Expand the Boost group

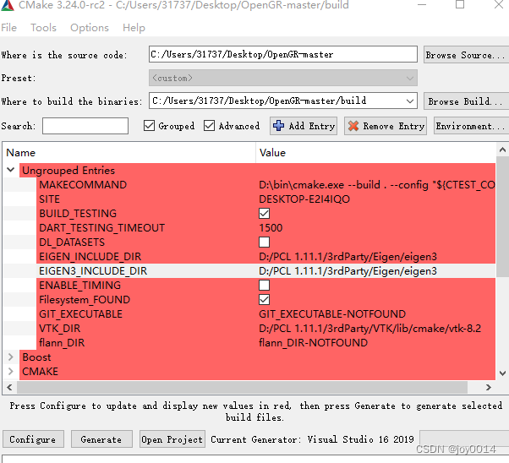[11, 357]
